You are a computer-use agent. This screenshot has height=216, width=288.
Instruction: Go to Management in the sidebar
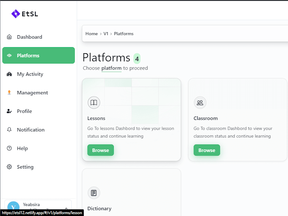(x=39, y=93)
